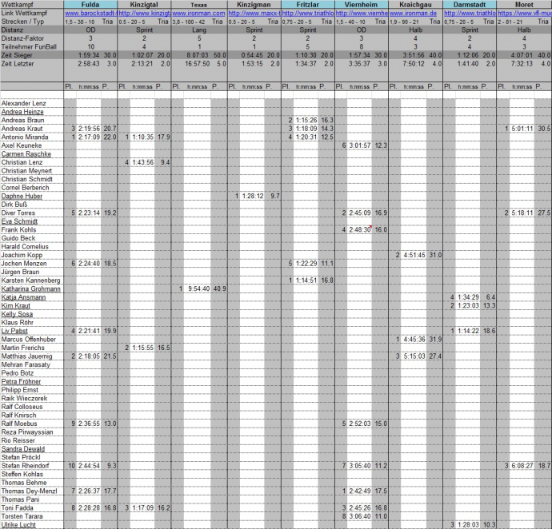Click Joachim Kopp's Kraichgau time 4:51:45

coord(414,256)
